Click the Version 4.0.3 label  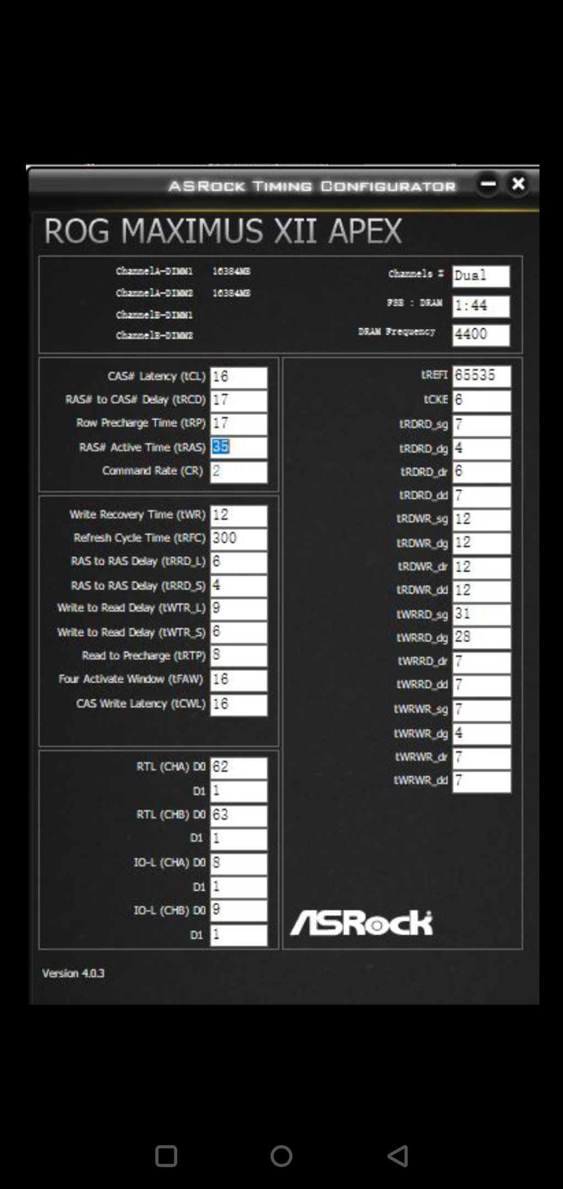click(x=73, y=973)
